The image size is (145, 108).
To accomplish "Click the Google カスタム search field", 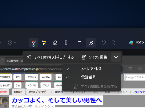I will (x=135, y=77).
